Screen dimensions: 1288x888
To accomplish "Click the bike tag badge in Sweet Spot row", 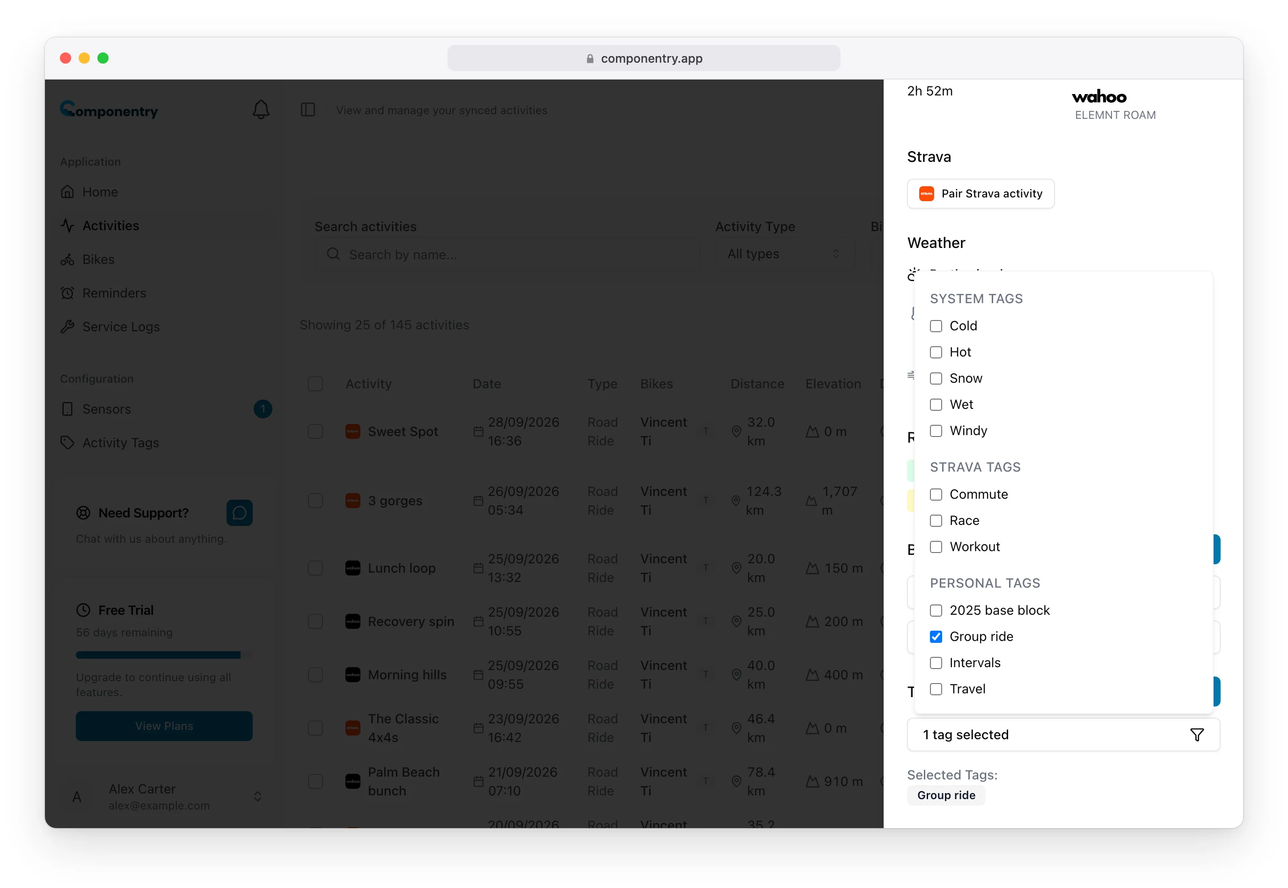I will click(x=706, y=431).
